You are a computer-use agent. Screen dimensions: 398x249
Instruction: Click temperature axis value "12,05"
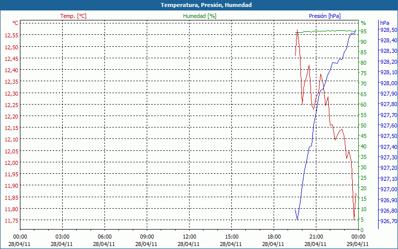click(x=11, y=151)
